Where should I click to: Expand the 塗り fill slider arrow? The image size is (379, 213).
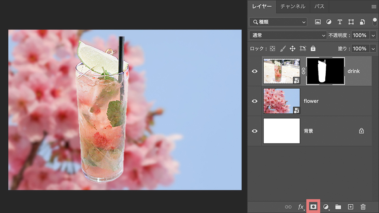373,49
